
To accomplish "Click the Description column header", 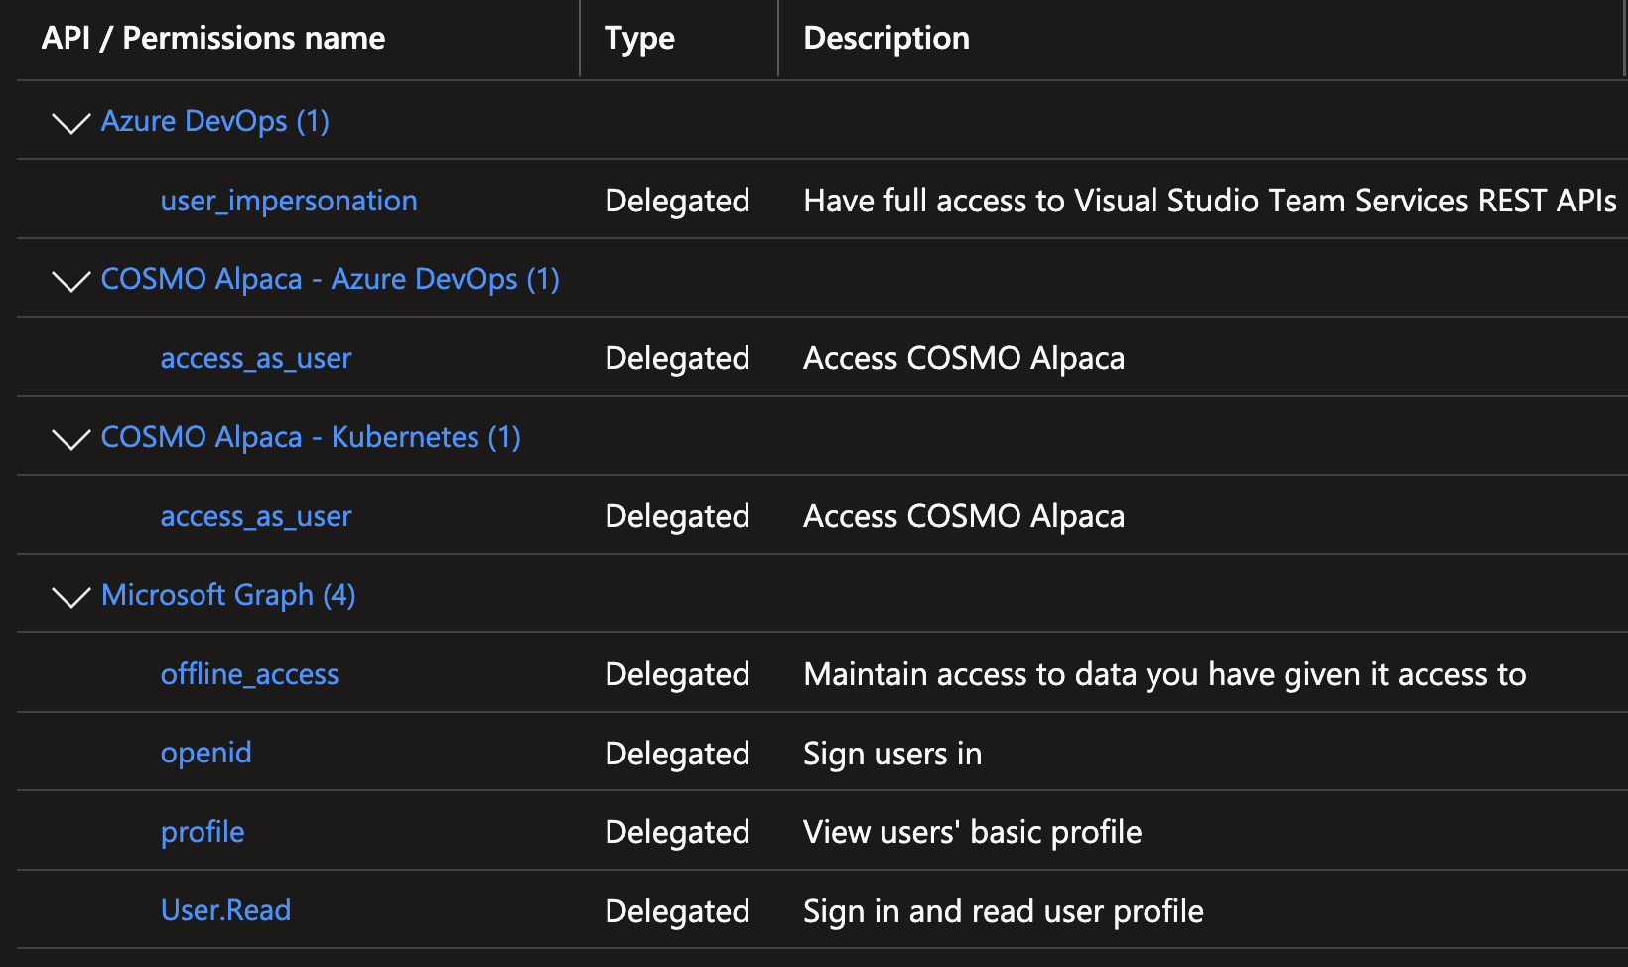I will 885,37.
